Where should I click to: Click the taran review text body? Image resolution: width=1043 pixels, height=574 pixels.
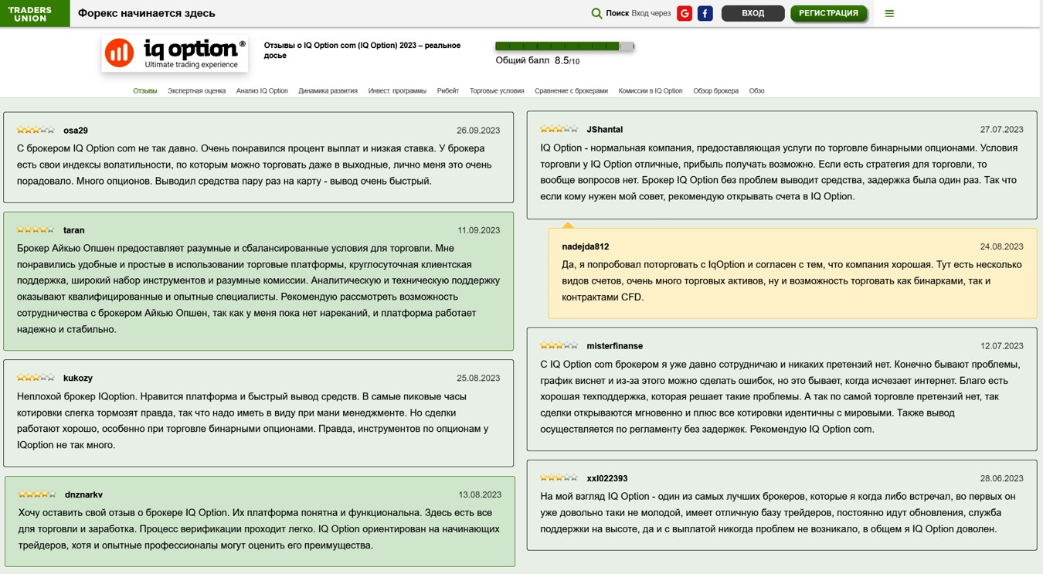point(258,289)
